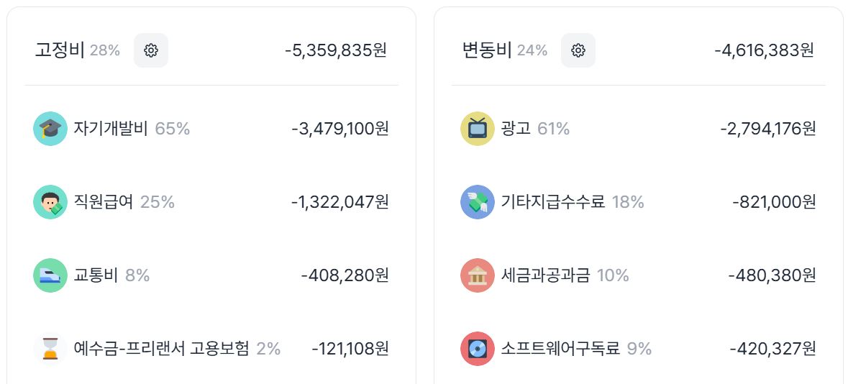Screen dimensions: 848x384
Task: Open settings gear for 고정비 card
Action: point(150,50)
